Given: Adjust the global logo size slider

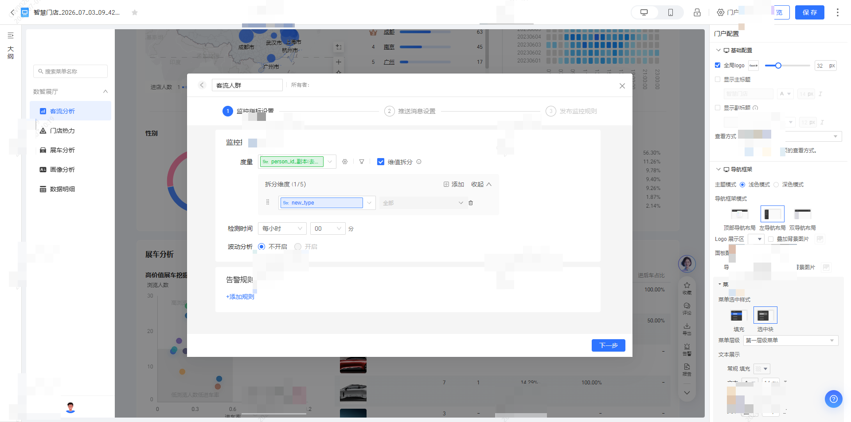Looking at the screenshot, I should [x=778, y=66].
